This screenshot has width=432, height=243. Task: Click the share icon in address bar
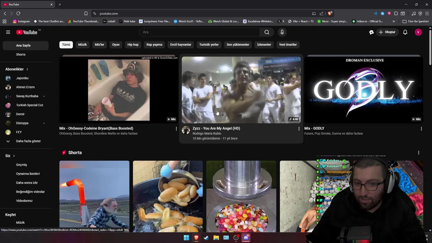click(x=321, y=13)
